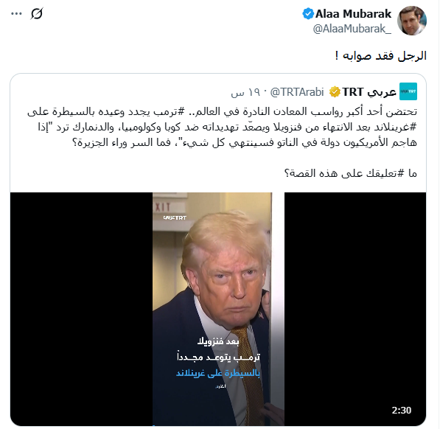Open the quoted tweet body text
440x429 pixels.
(222, 142)
